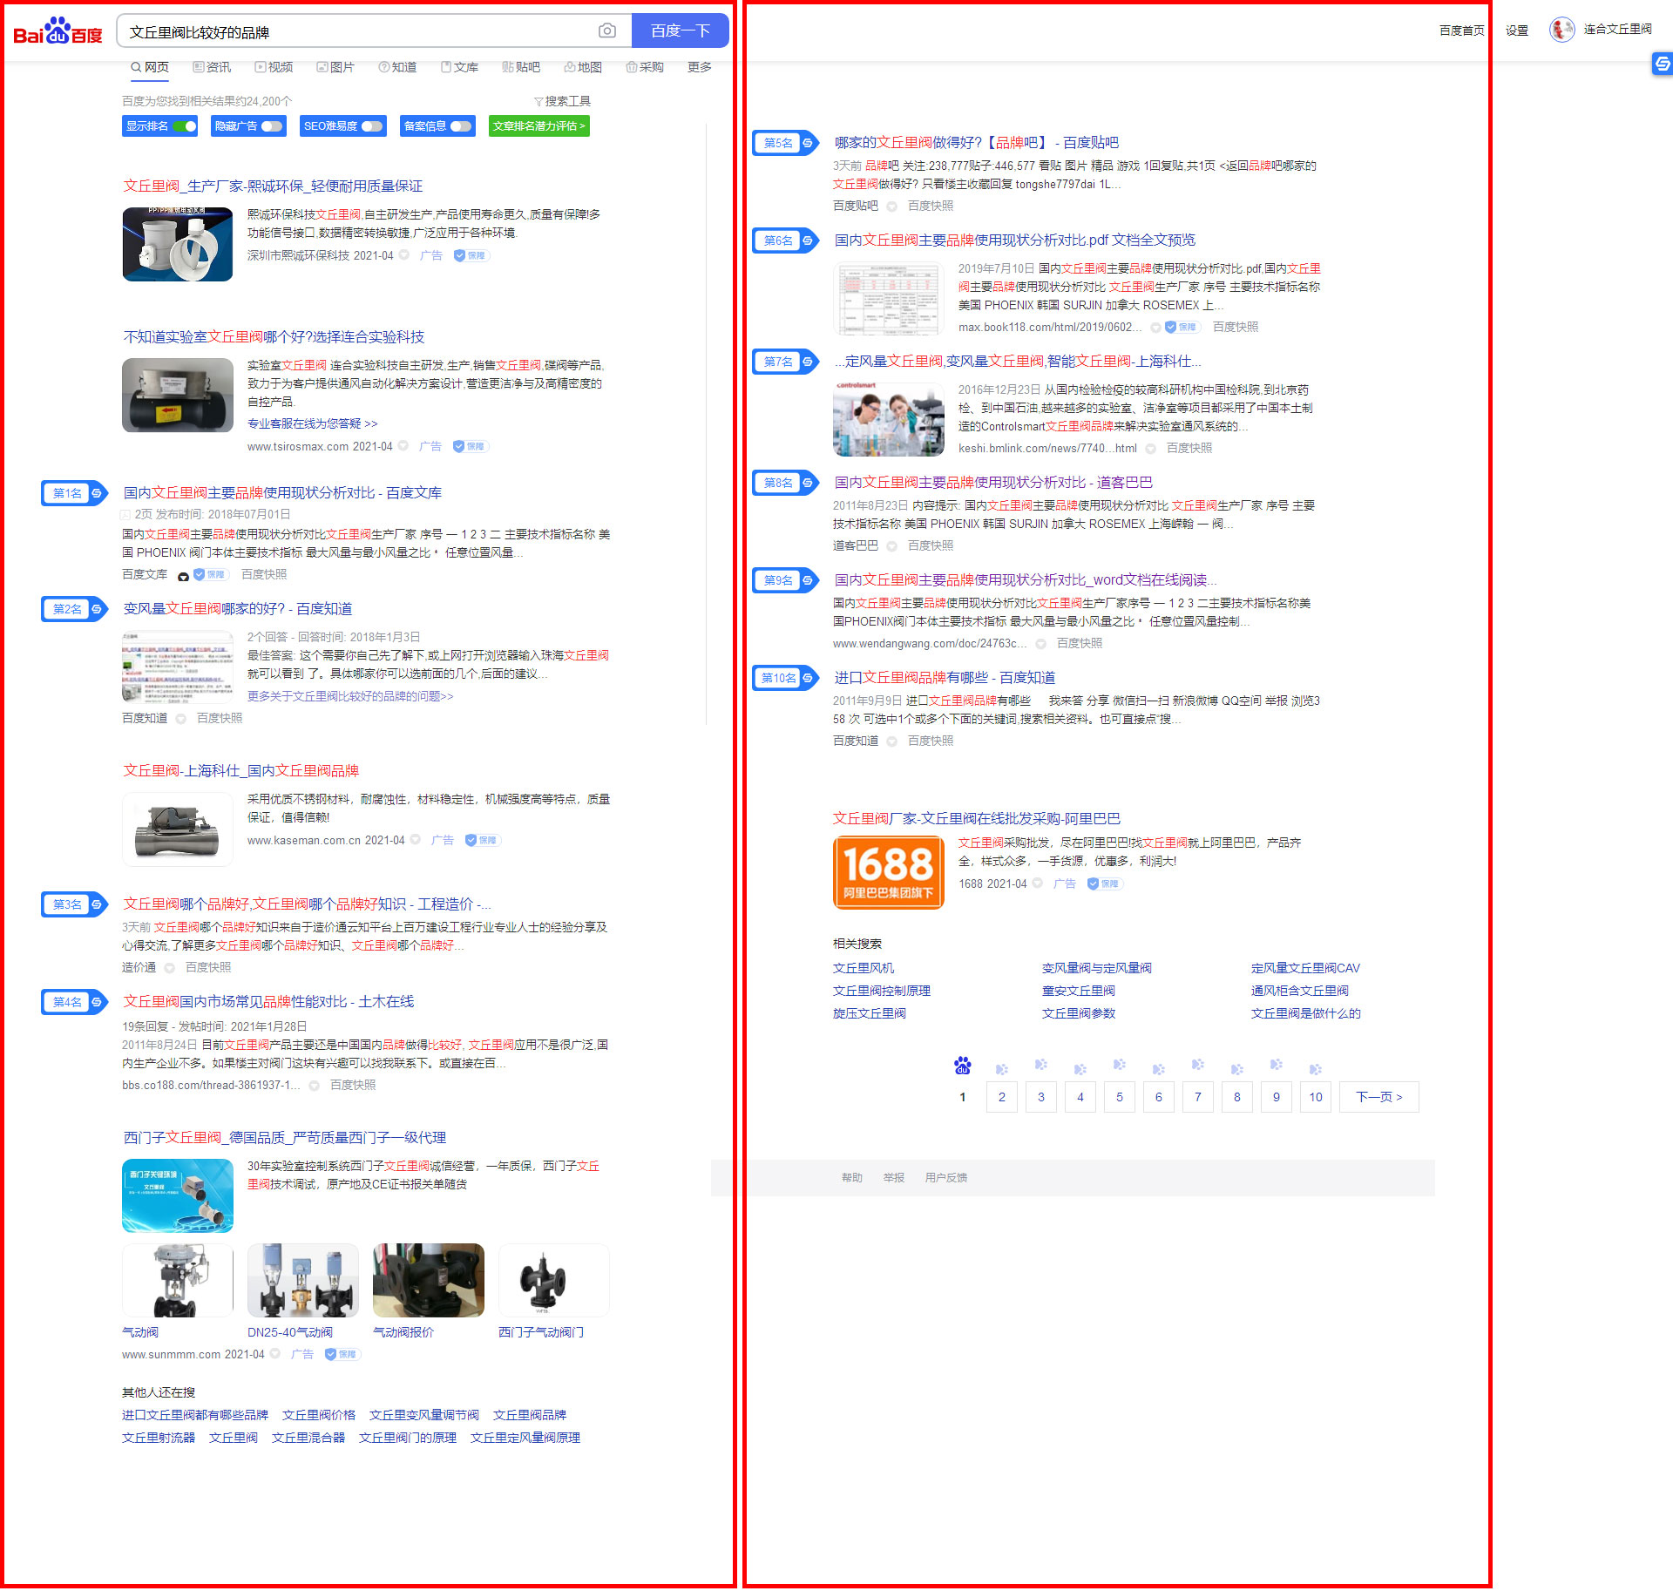Switch to the 网页 tab
Image resolution: width=1673 pixels, height=1591 pixels.
click(x=150, y=67)
